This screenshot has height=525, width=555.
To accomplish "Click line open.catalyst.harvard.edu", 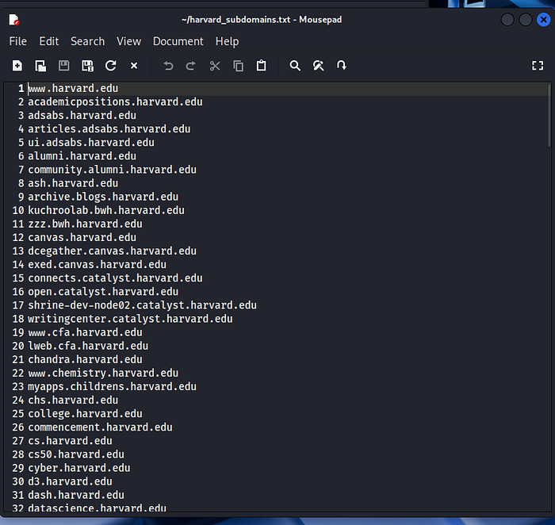I will pos(103,292).
